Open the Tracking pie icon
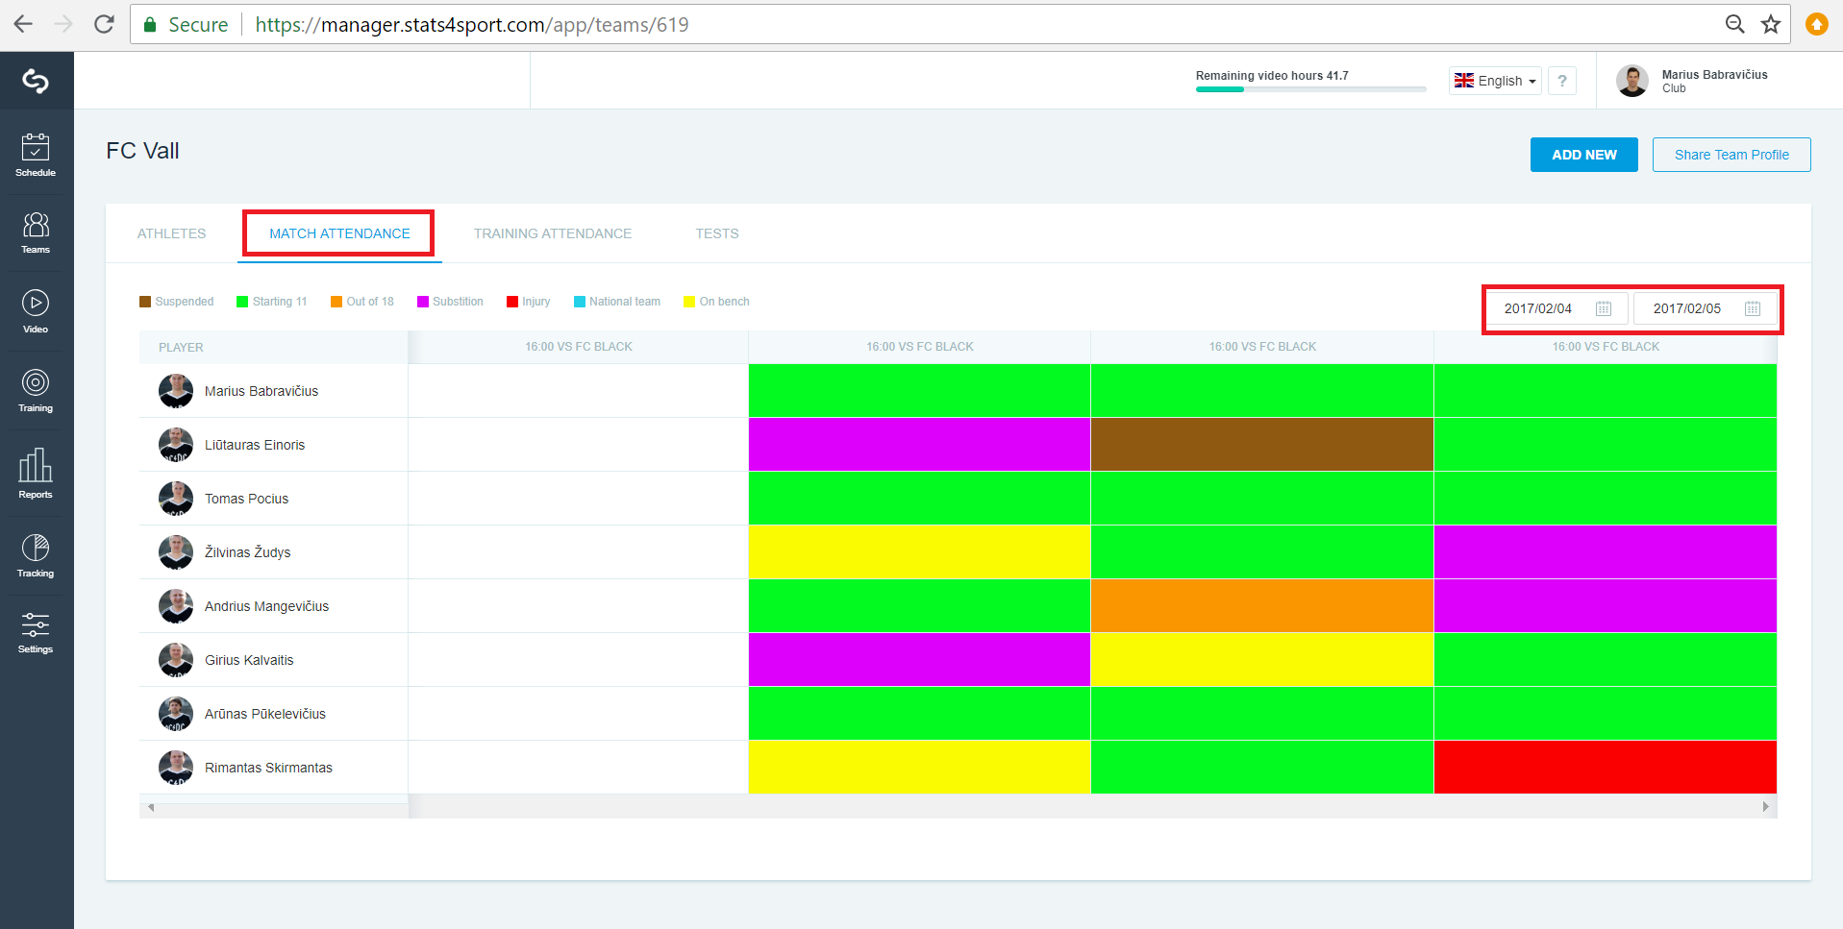Screen dimensions: 1843x929 (x=36, y=555)
